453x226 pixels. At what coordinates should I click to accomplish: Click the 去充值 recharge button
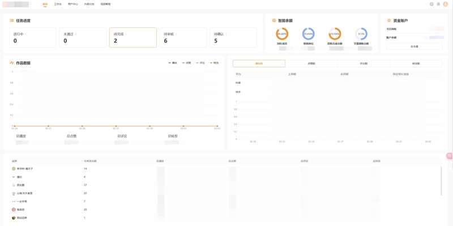tap(414, 46)
